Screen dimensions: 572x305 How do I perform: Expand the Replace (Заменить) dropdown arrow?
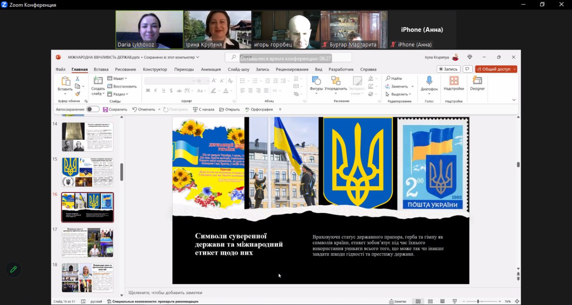[412, 86]
